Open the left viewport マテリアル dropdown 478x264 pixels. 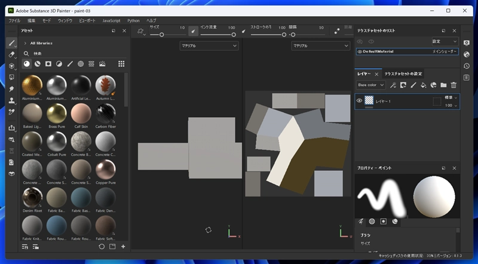point(209,45)
